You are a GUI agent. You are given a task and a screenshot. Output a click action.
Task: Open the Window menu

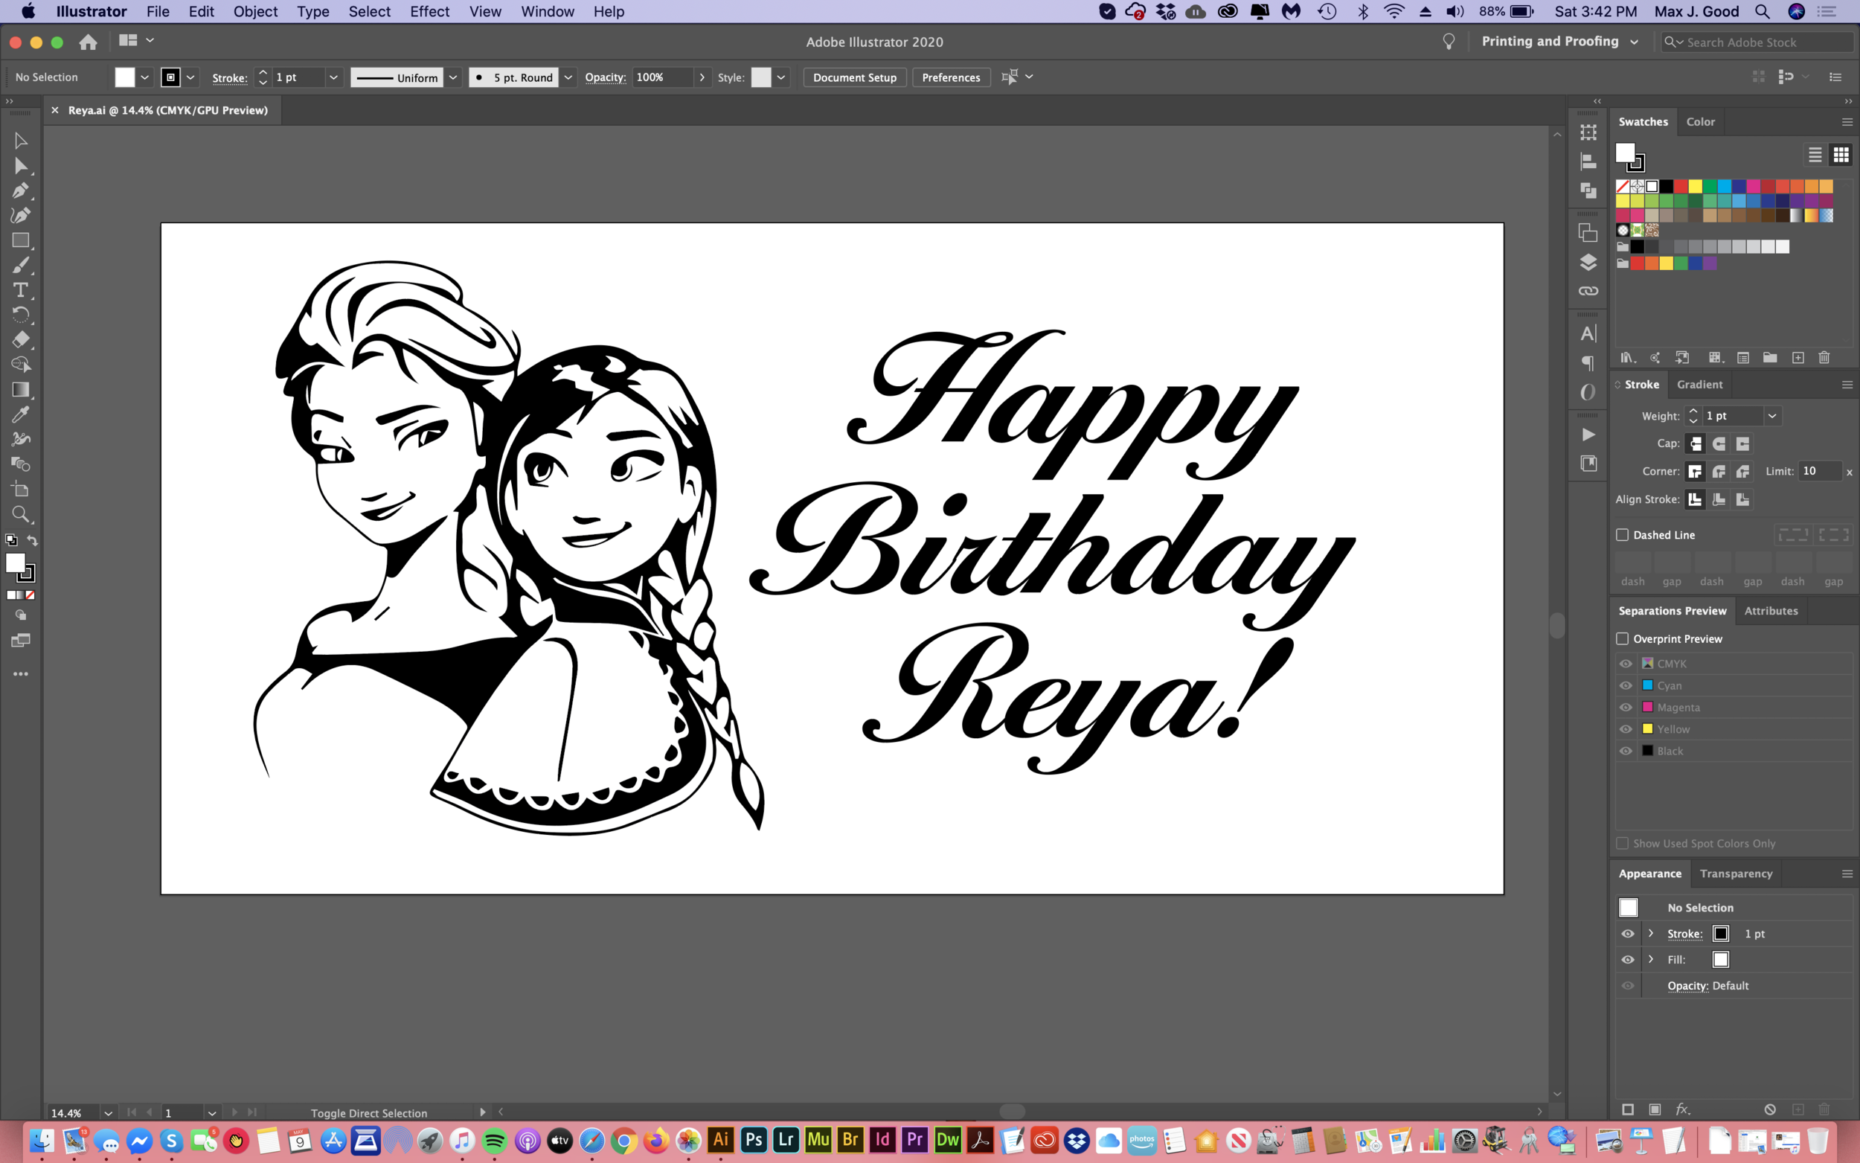pos(548,12)
